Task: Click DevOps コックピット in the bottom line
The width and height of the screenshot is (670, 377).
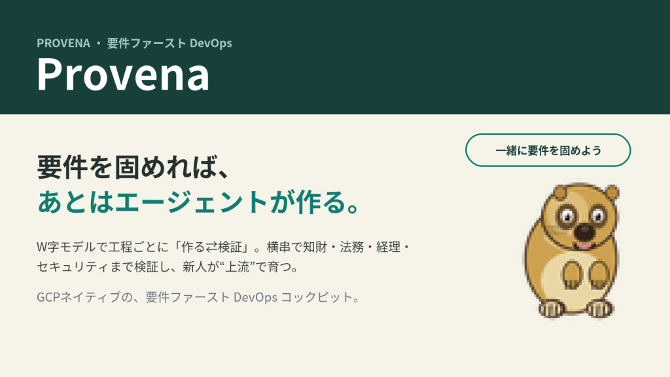Action: 292,297
